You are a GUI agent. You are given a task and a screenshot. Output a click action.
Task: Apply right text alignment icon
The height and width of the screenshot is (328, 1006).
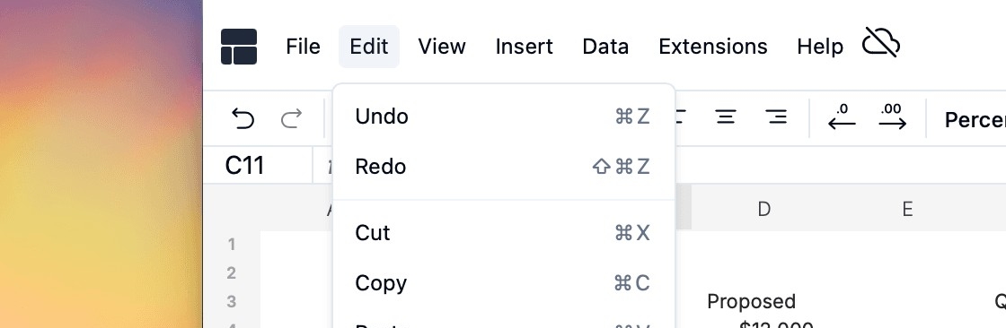[x=776, y=117]
